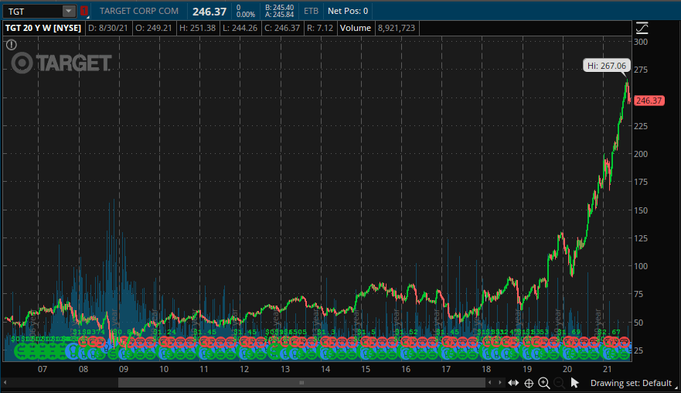Screen dimensions: 681x393
Task: Click the $1.52 dividend label
Action: 406,332
